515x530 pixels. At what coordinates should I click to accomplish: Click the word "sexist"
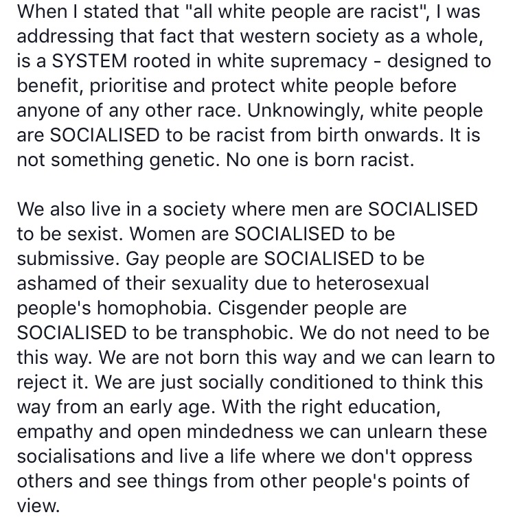click(x=93, y=232)
